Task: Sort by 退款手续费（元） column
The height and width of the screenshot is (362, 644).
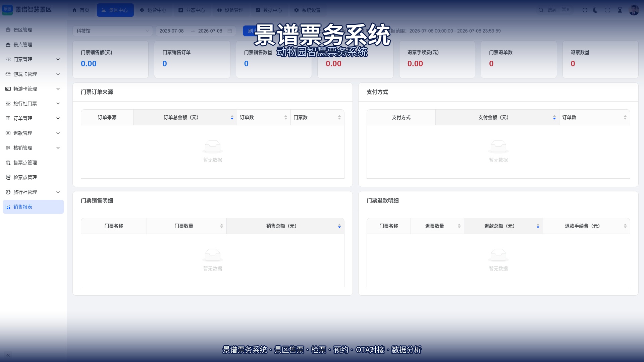Action: pos(625,226)
